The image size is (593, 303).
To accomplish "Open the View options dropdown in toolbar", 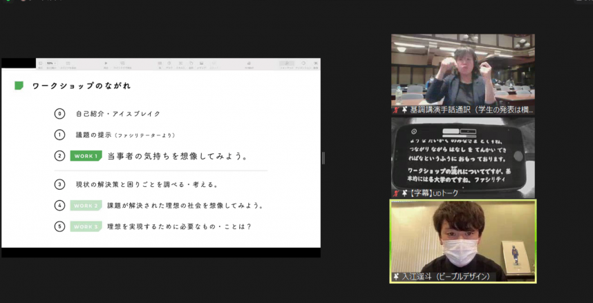I will pyautogui.click(x=40, y=63).
